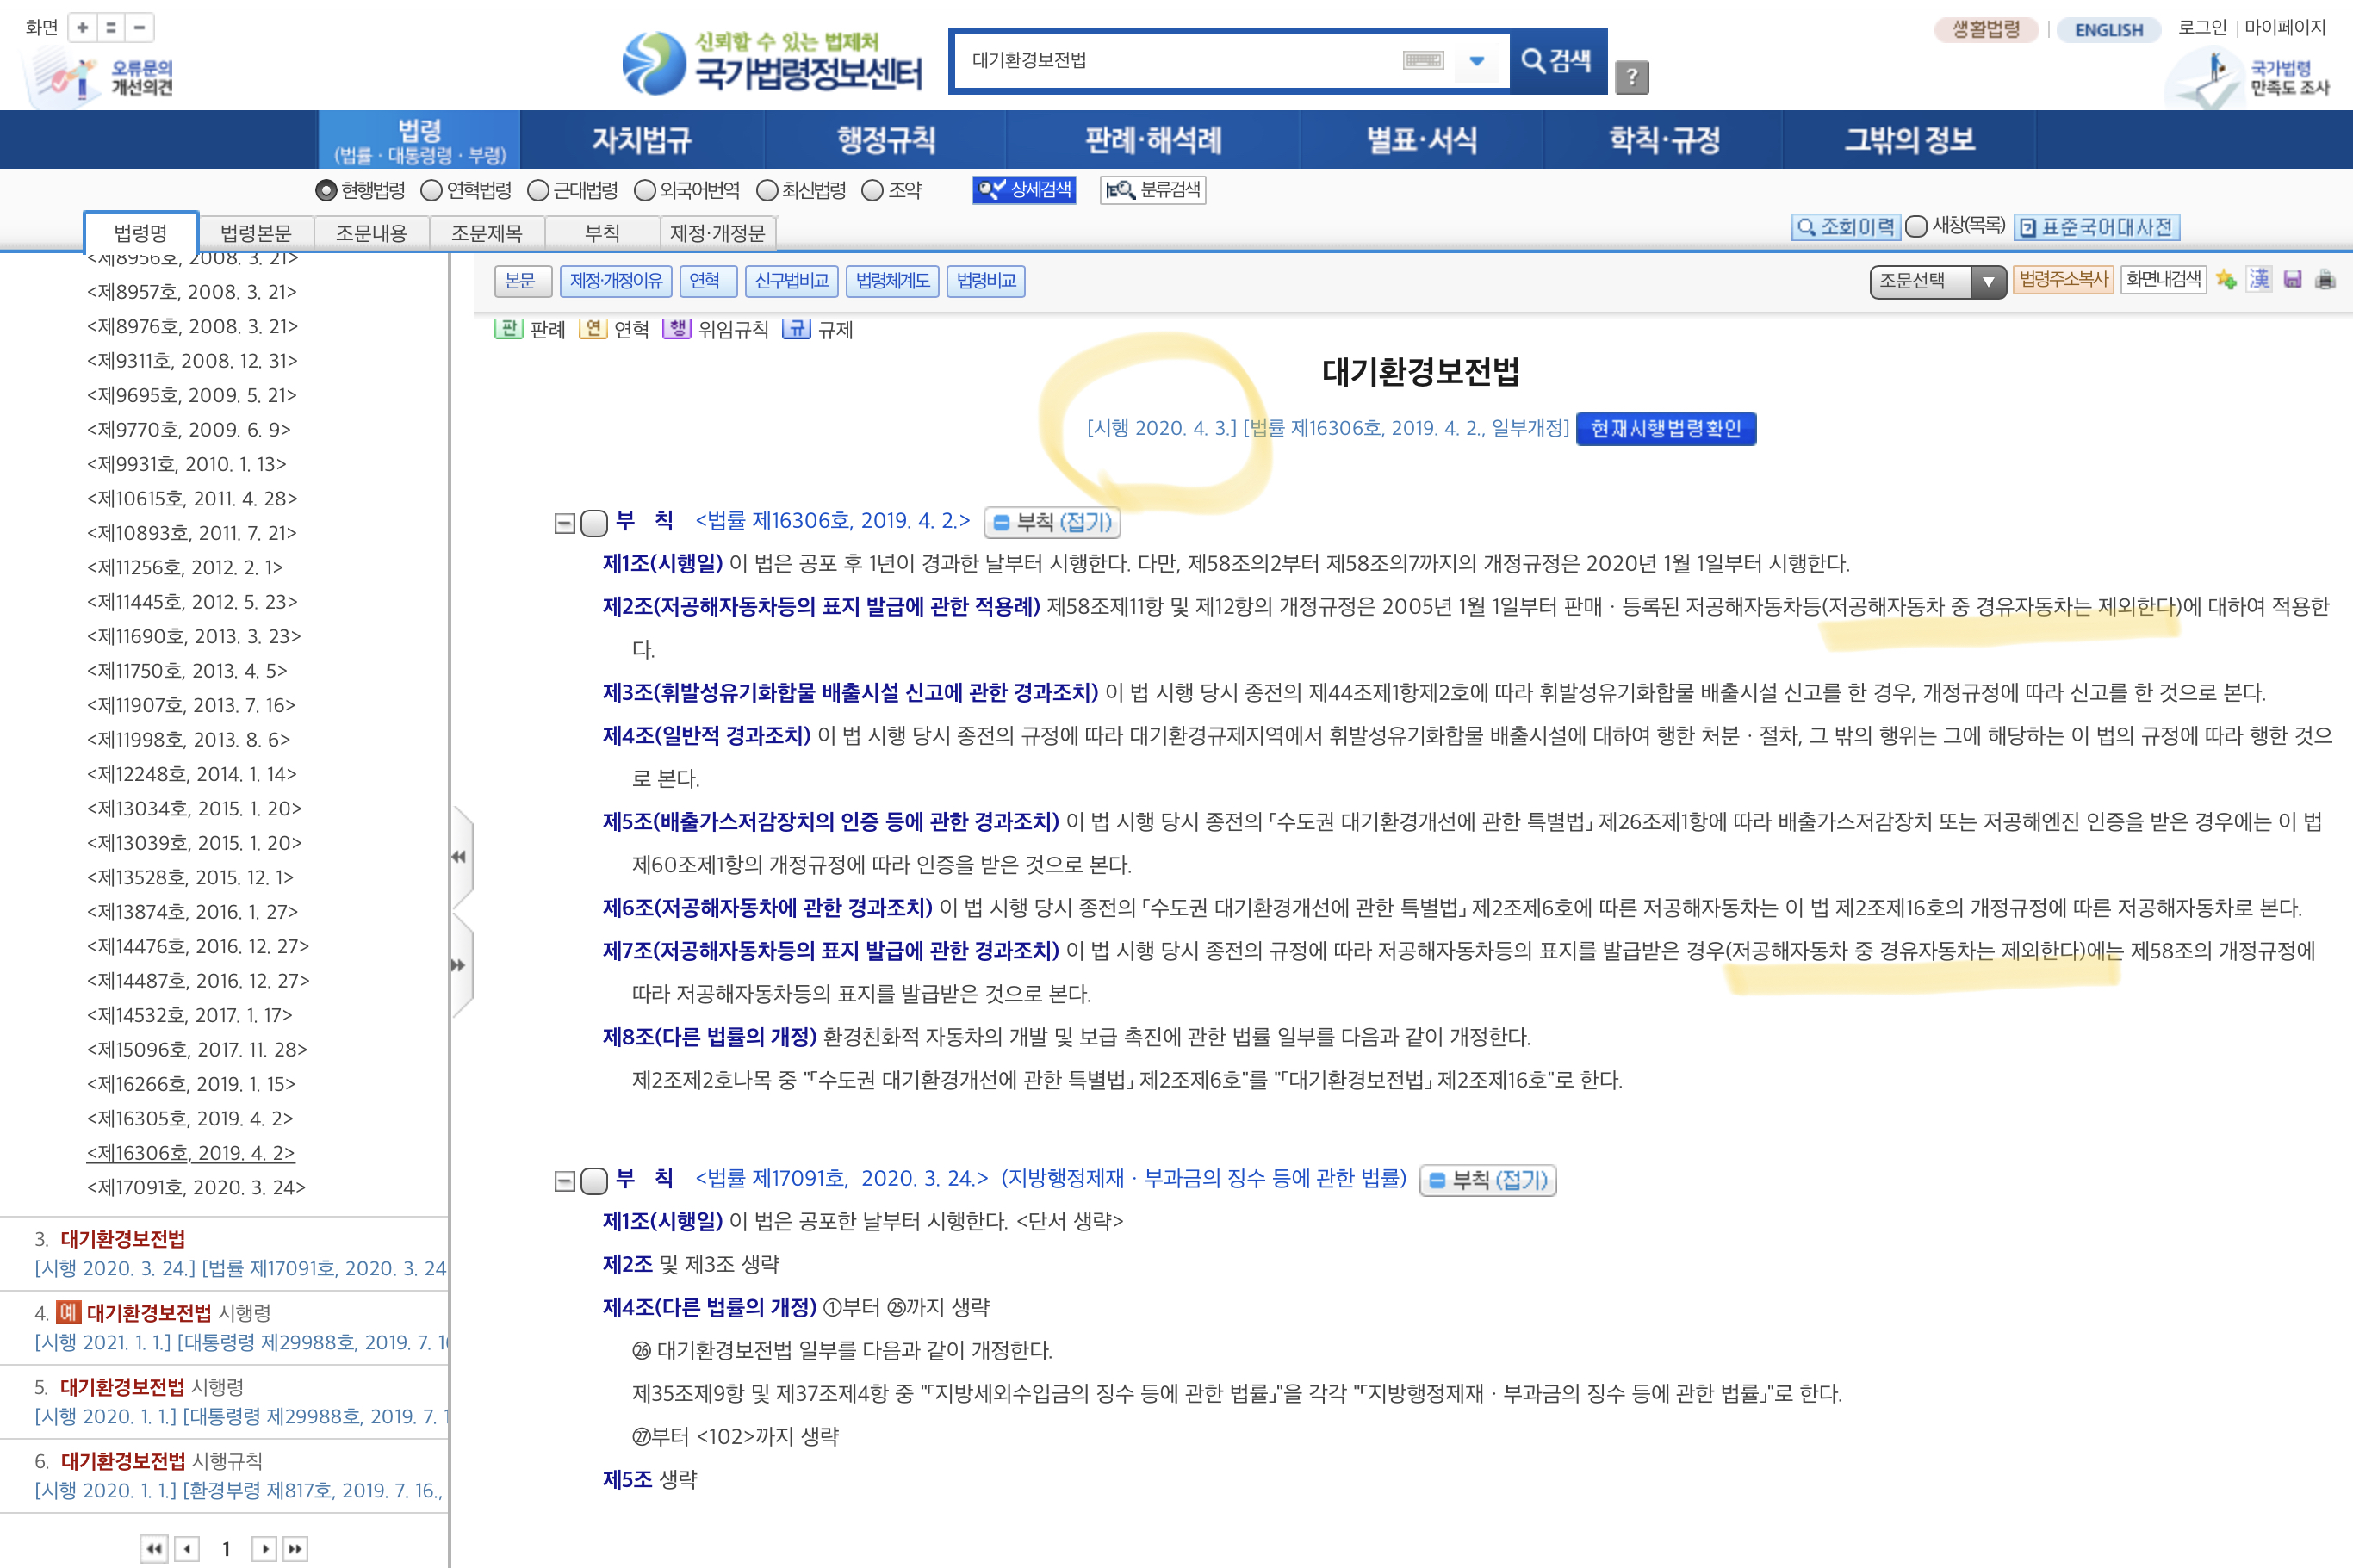Click the purple save floppy icon
The height and width of the screenshot is (1568, 2353).
2293,280
